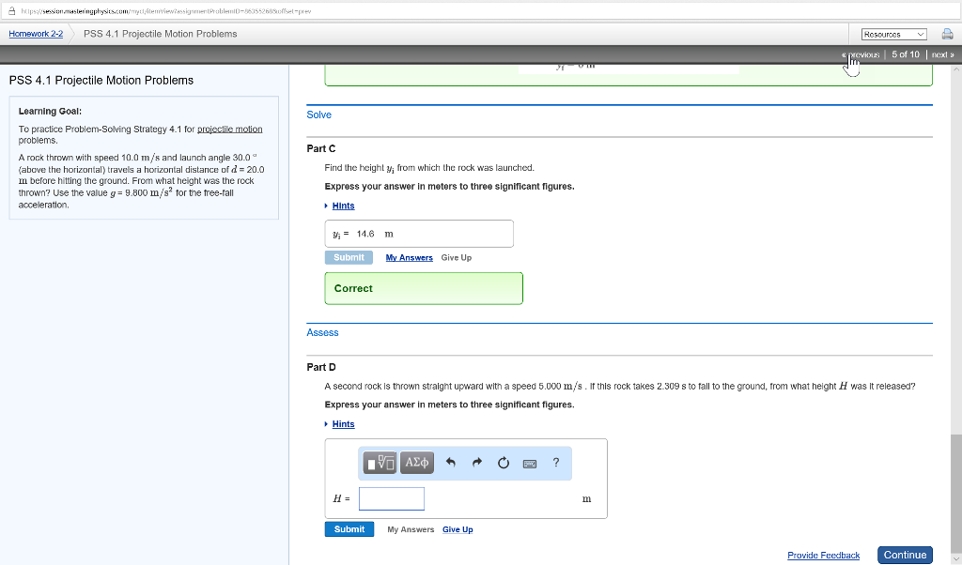Click Give Up under Part D

click(x=458, y=529)
